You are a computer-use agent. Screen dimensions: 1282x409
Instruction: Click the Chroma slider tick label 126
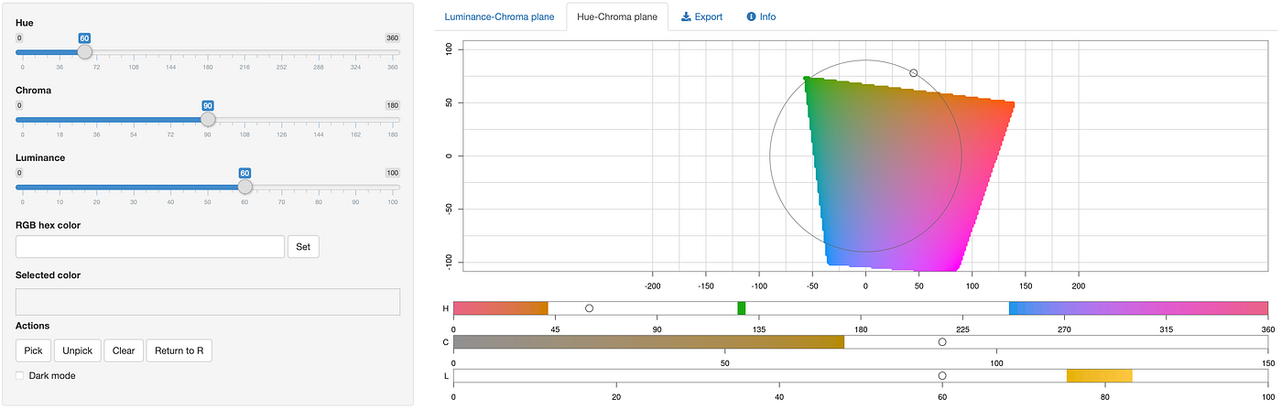(x=282, y=135)
